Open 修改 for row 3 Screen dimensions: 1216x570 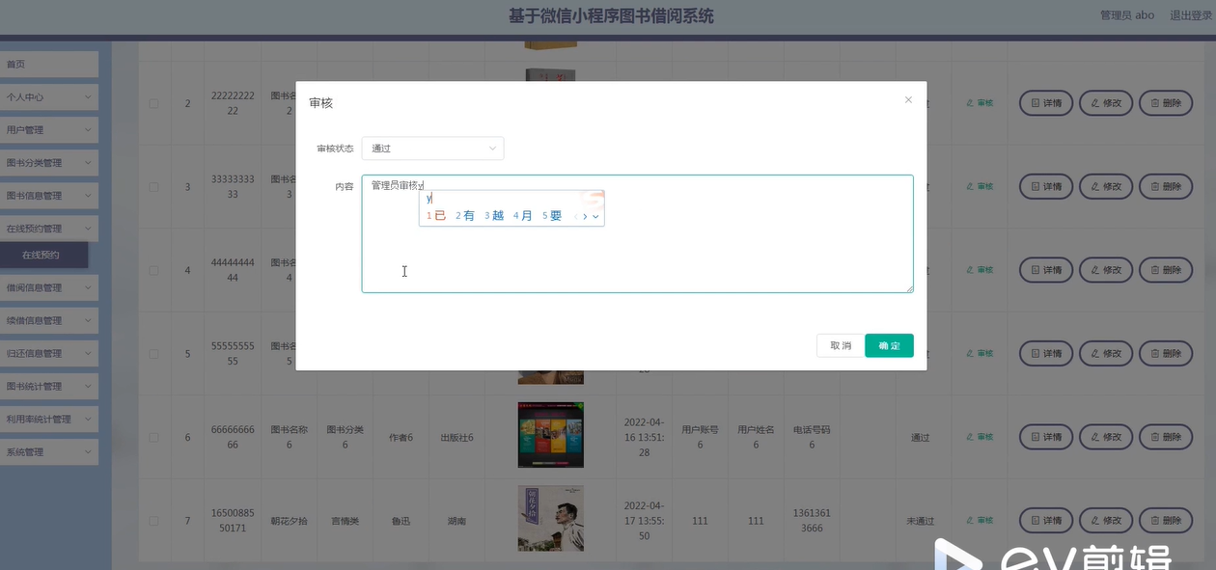point(1106,186)
